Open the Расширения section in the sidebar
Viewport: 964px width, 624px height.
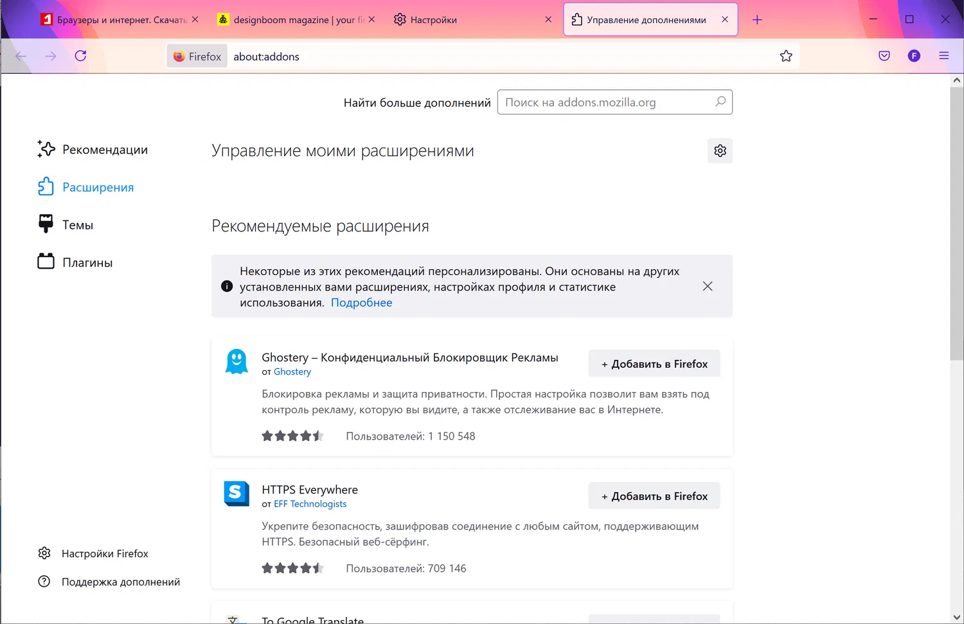(x=85, y=187)
